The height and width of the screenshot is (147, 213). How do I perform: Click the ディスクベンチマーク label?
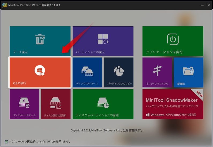[x=24, y=115]
